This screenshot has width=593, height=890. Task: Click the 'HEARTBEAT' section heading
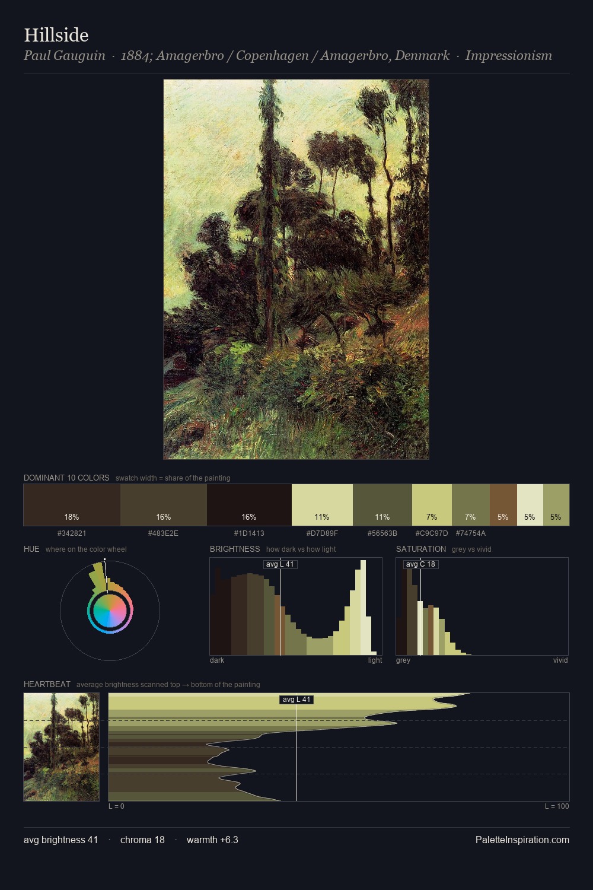pos(47,684)
